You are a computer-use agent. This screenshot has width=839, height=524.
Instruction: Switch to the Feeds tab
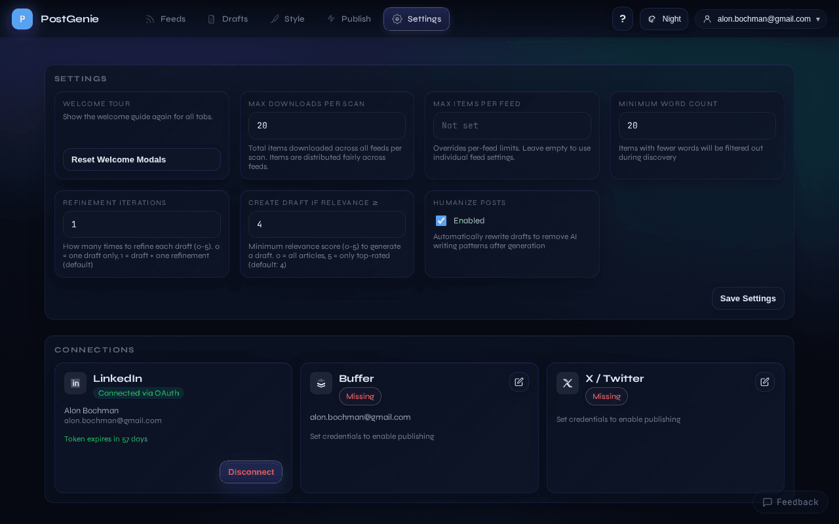(x=165, y=19)
